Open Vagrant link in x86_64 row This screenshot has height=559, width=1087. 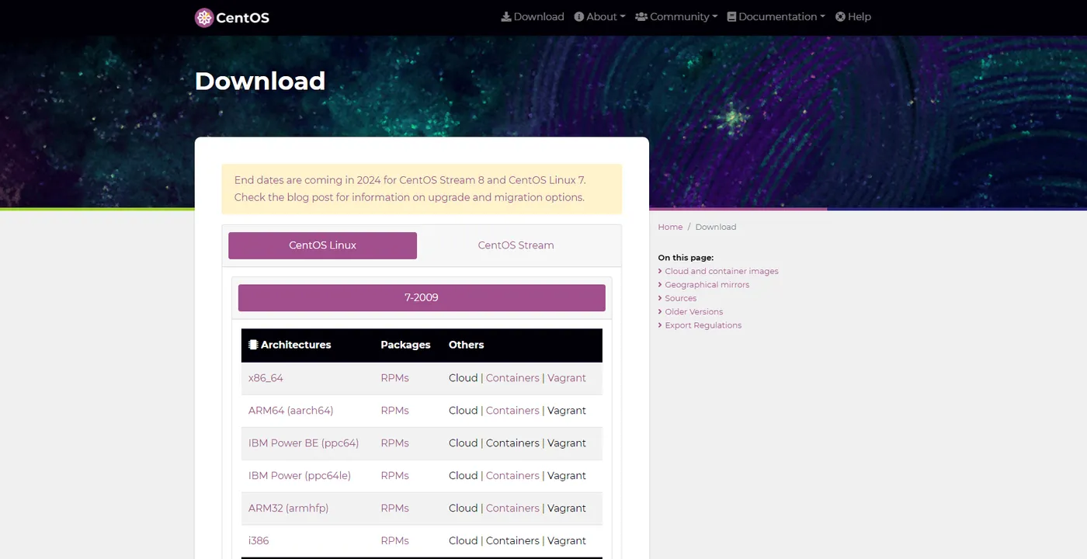[567, 378]
